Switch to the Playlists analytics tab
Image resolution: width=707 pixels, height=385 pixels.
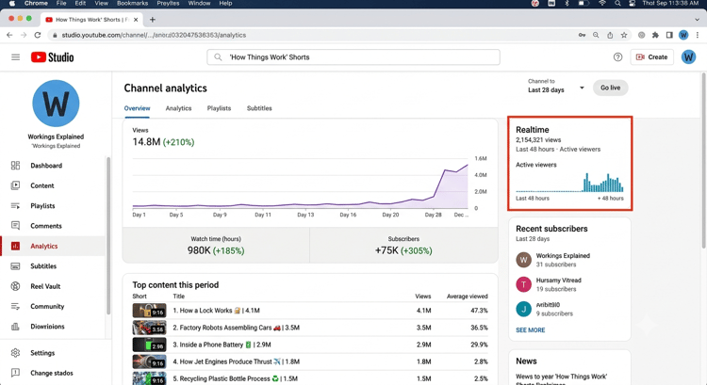coord(219,108)
